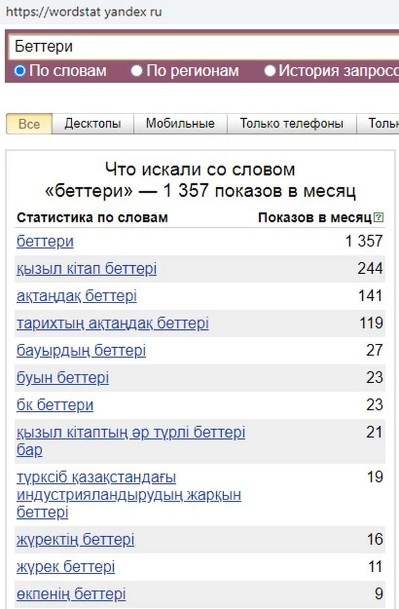Viewport: 399px width, 609px height.
Task: Click the search field containing Беттери
Action: click(x=199, y=46)
